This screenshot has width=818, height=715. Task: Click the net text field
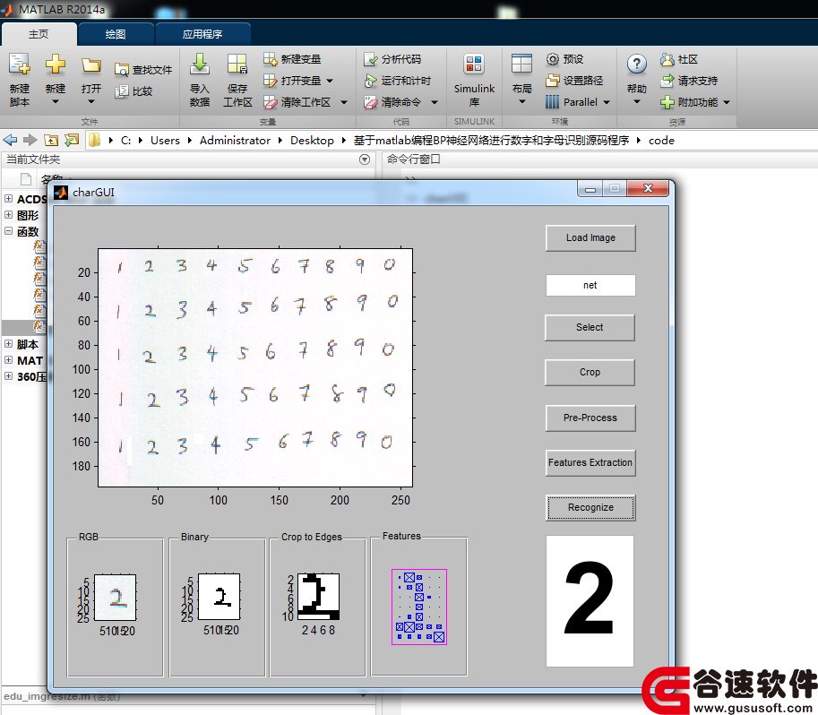click(x=590, y=286)
